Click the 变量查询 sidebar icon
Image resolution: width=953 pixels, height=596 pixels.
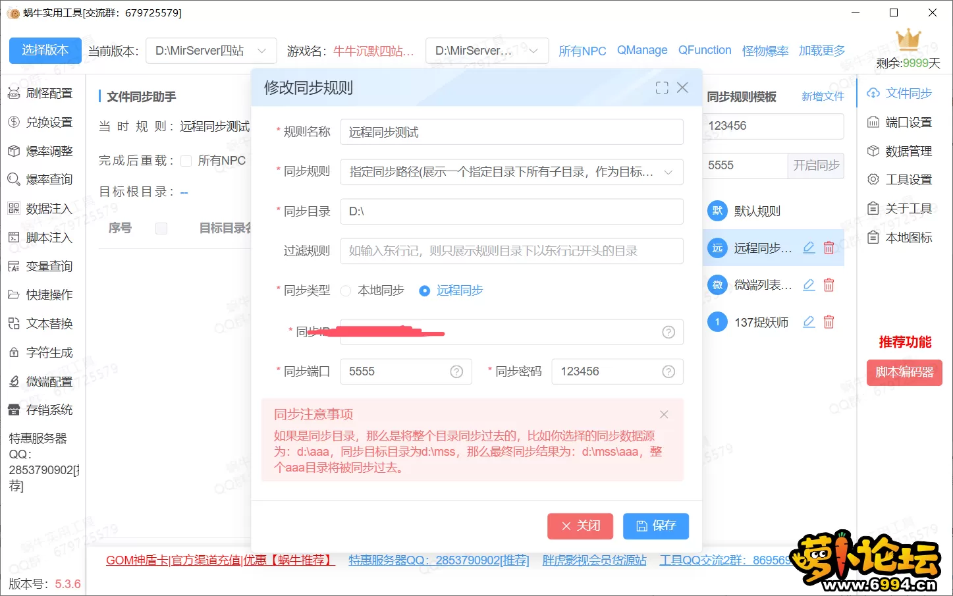(x=14, y=266)
